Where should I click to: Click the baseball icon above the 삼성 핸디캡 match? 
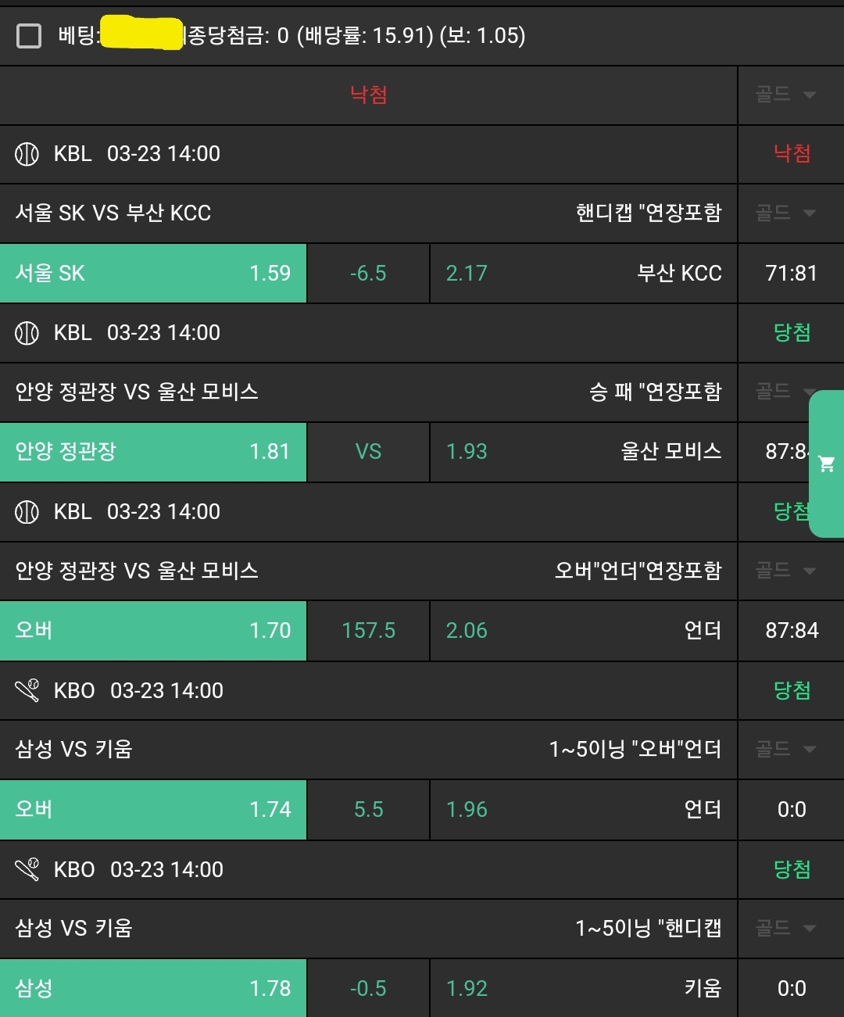(27, 869)
